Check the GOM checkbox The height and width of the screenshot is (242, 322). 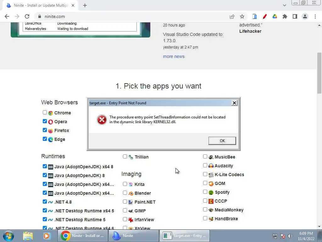[x=205, y=183]
